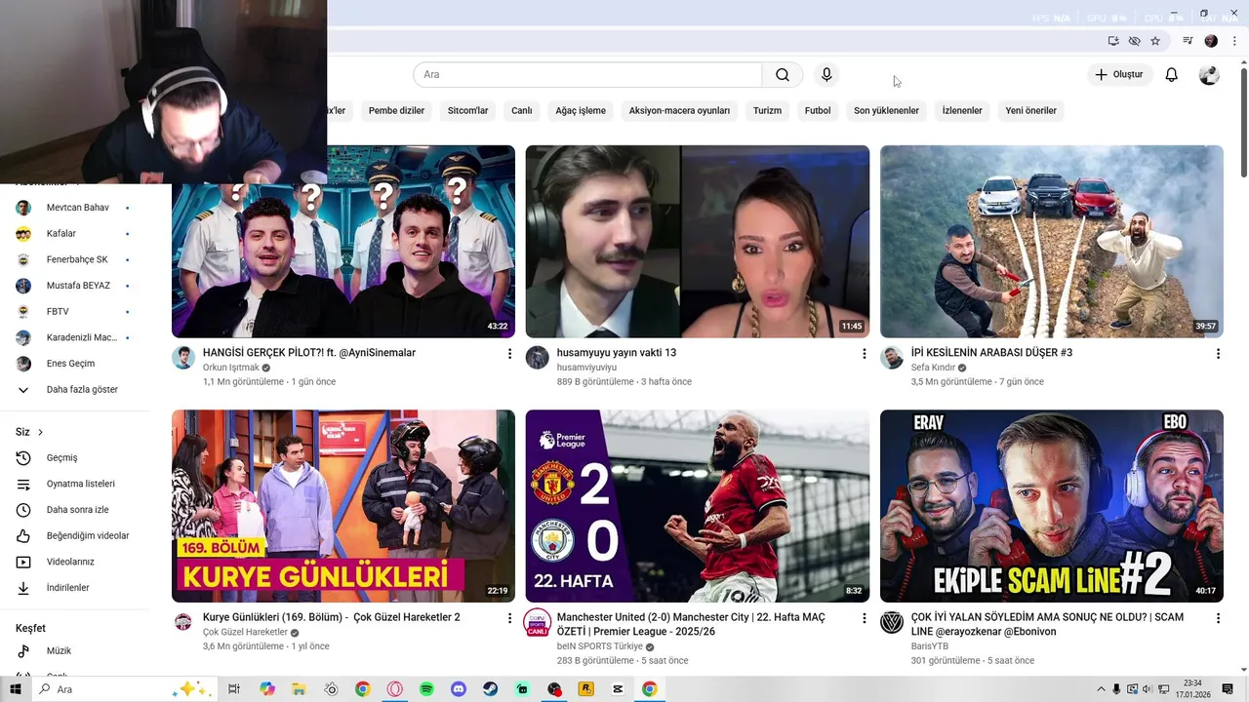This screenshot has width=1249, height=702.
Task: Open Mustafa BEYAZ subscription channel
Action: click(76, 286)
